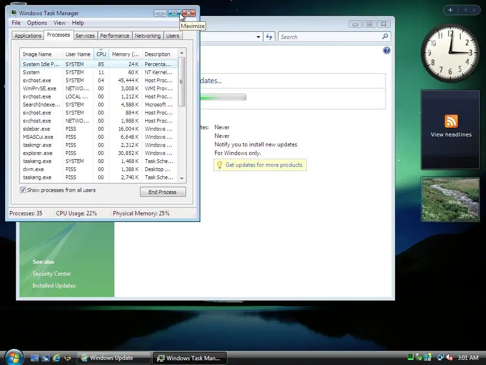This screenshot has width=486, height=365.
Task: Click CPU Usage: 22% status entry
Action: (76, 213)
